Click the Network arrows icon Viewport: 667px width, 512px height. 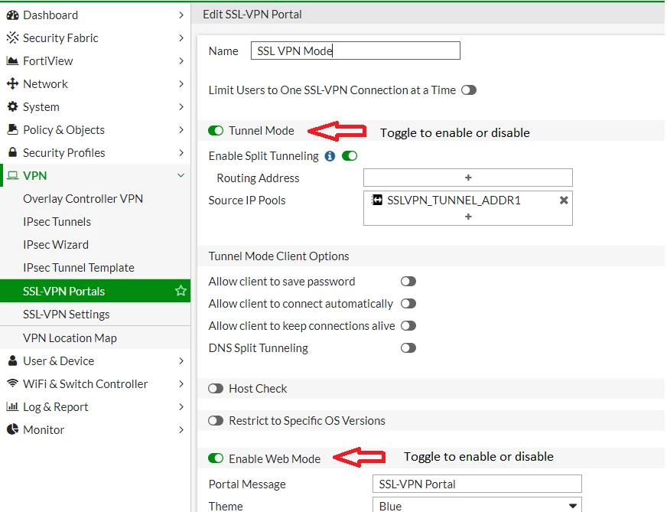13,83
